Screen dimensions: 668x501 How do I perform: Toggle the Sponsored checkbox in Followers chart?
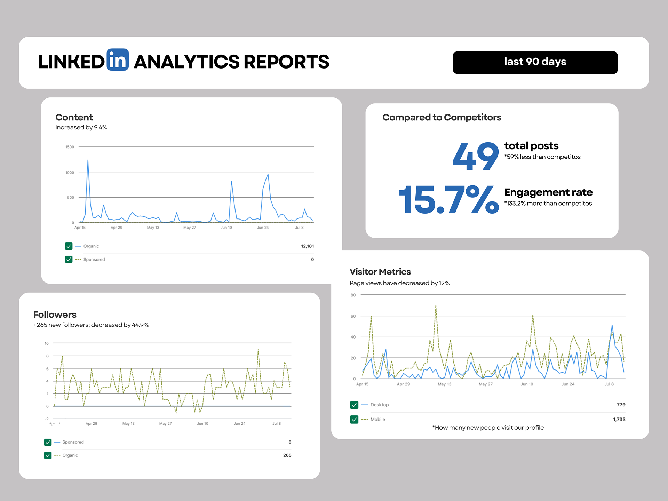[48, 442]
